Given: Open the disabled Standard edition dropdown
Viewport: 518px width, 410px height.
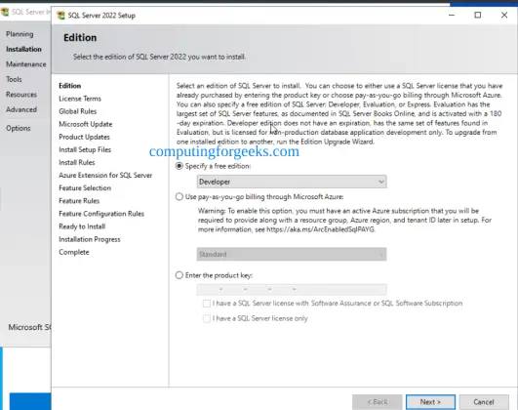Looking at the screenshot, I should pos(292,254).
